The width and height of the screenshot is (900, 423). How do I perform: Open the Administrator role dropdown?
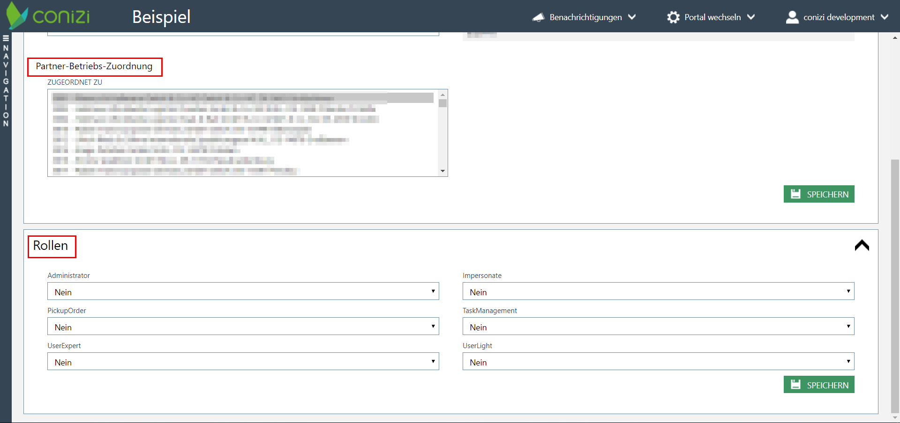(x=243, y=292)
